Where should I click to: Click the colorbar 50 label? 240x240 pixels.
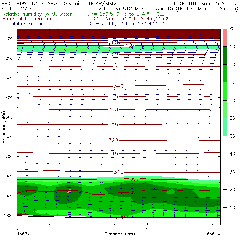coord(232,136)
